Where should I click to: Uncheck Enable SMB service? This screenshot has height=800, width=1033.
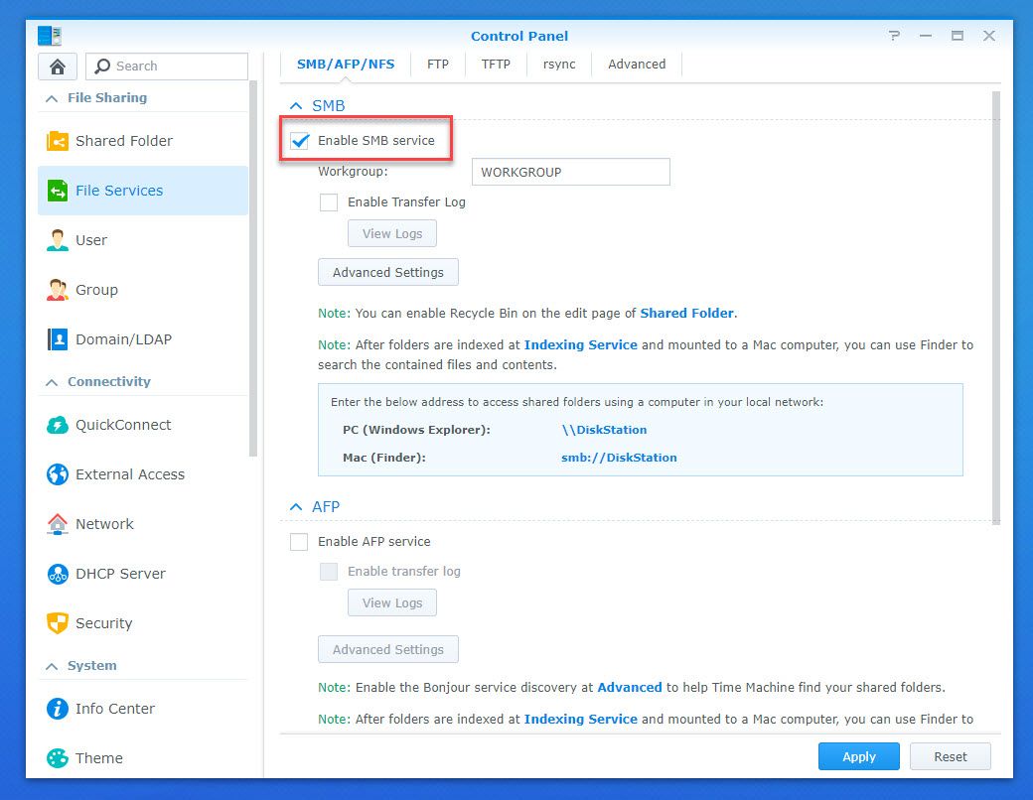300,141
